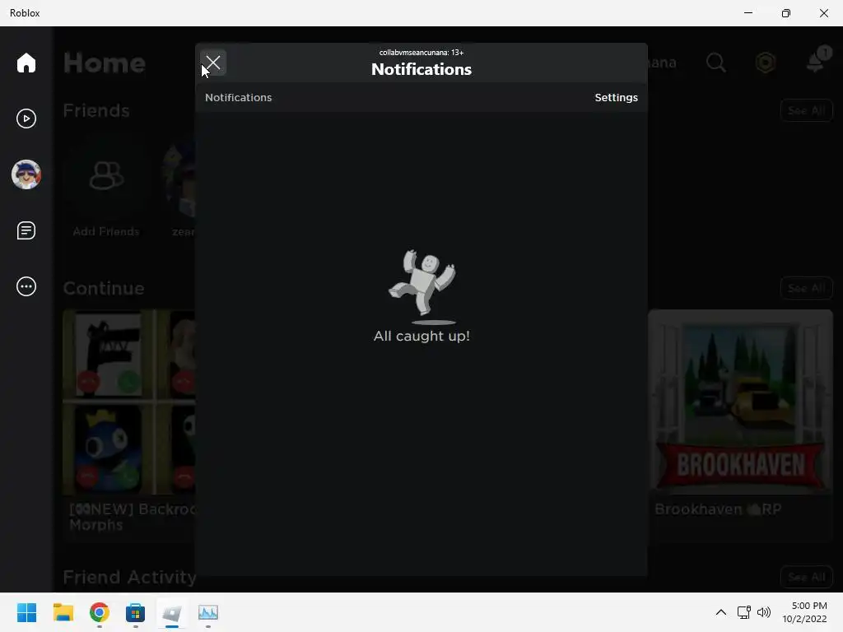Go to Home in sidebar
The width and height of the screenshot is (843, 632).
tap(26, 63)
